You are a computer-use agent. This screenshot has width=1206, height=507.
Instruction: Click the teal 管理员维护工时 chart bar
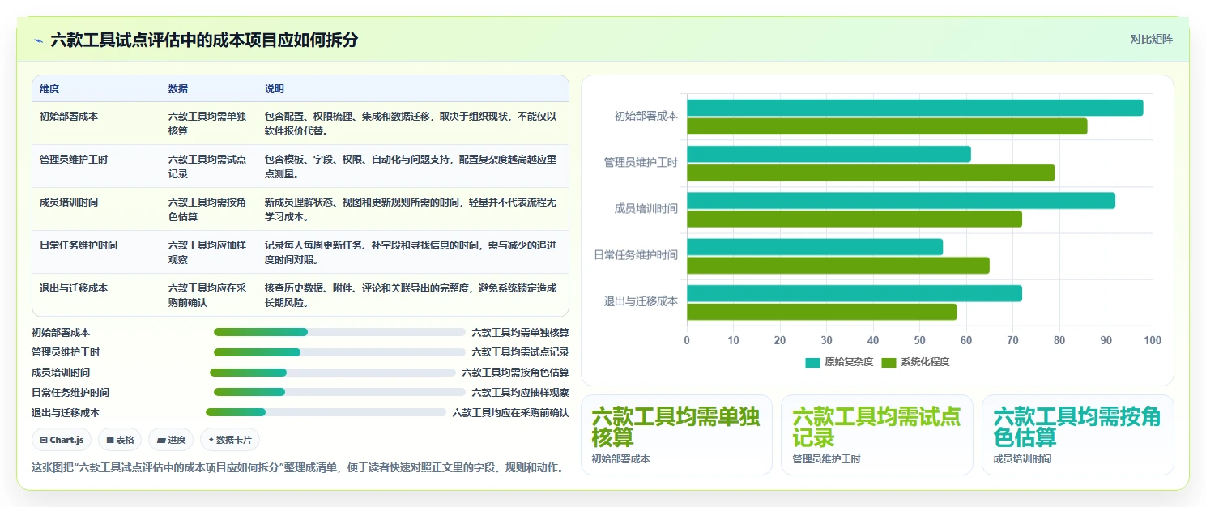click(x=829, y=154)
